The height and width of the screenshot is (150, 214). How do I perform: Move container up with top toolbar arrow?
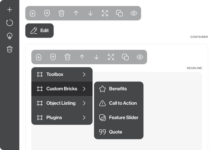click(x=76, y=13)
